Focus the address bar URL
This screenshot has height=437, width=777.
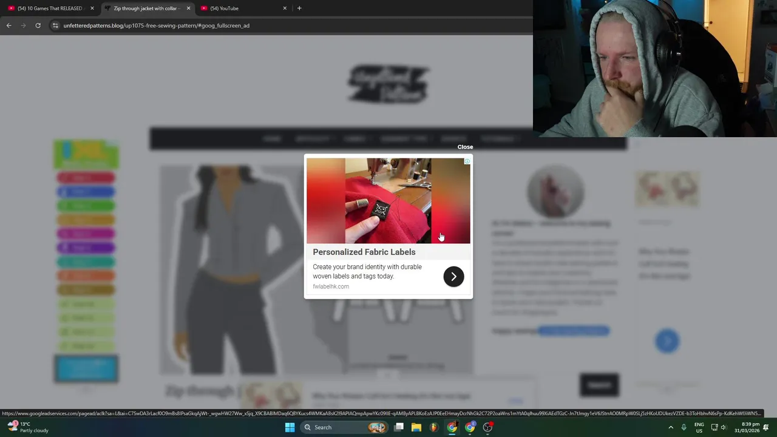pyautogui.click(x=157, y=25)
